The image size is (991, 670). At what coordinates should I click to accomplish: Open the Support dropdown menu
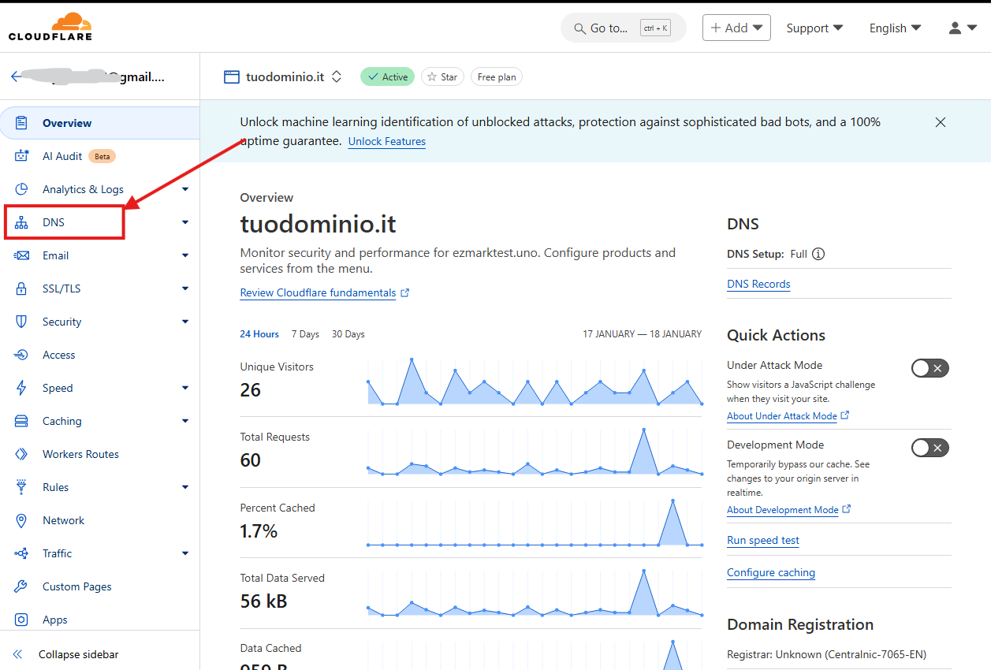pyautogui.click(x=814, y=28)
